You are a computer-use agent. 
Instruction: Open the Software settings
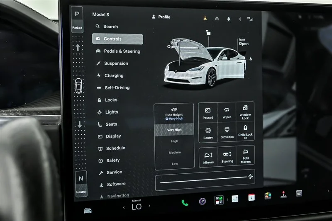pyautogui.click(x=112, y=185)
